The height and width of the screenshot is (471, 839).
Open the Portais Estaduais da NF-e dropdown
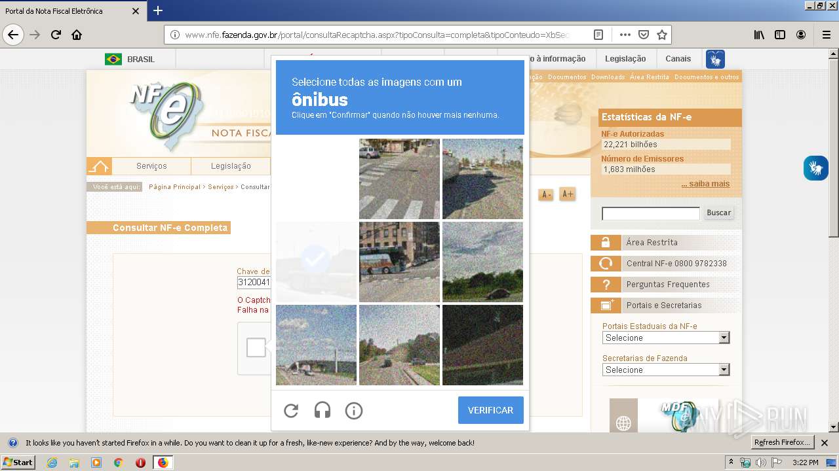click(x=666, y=338)
